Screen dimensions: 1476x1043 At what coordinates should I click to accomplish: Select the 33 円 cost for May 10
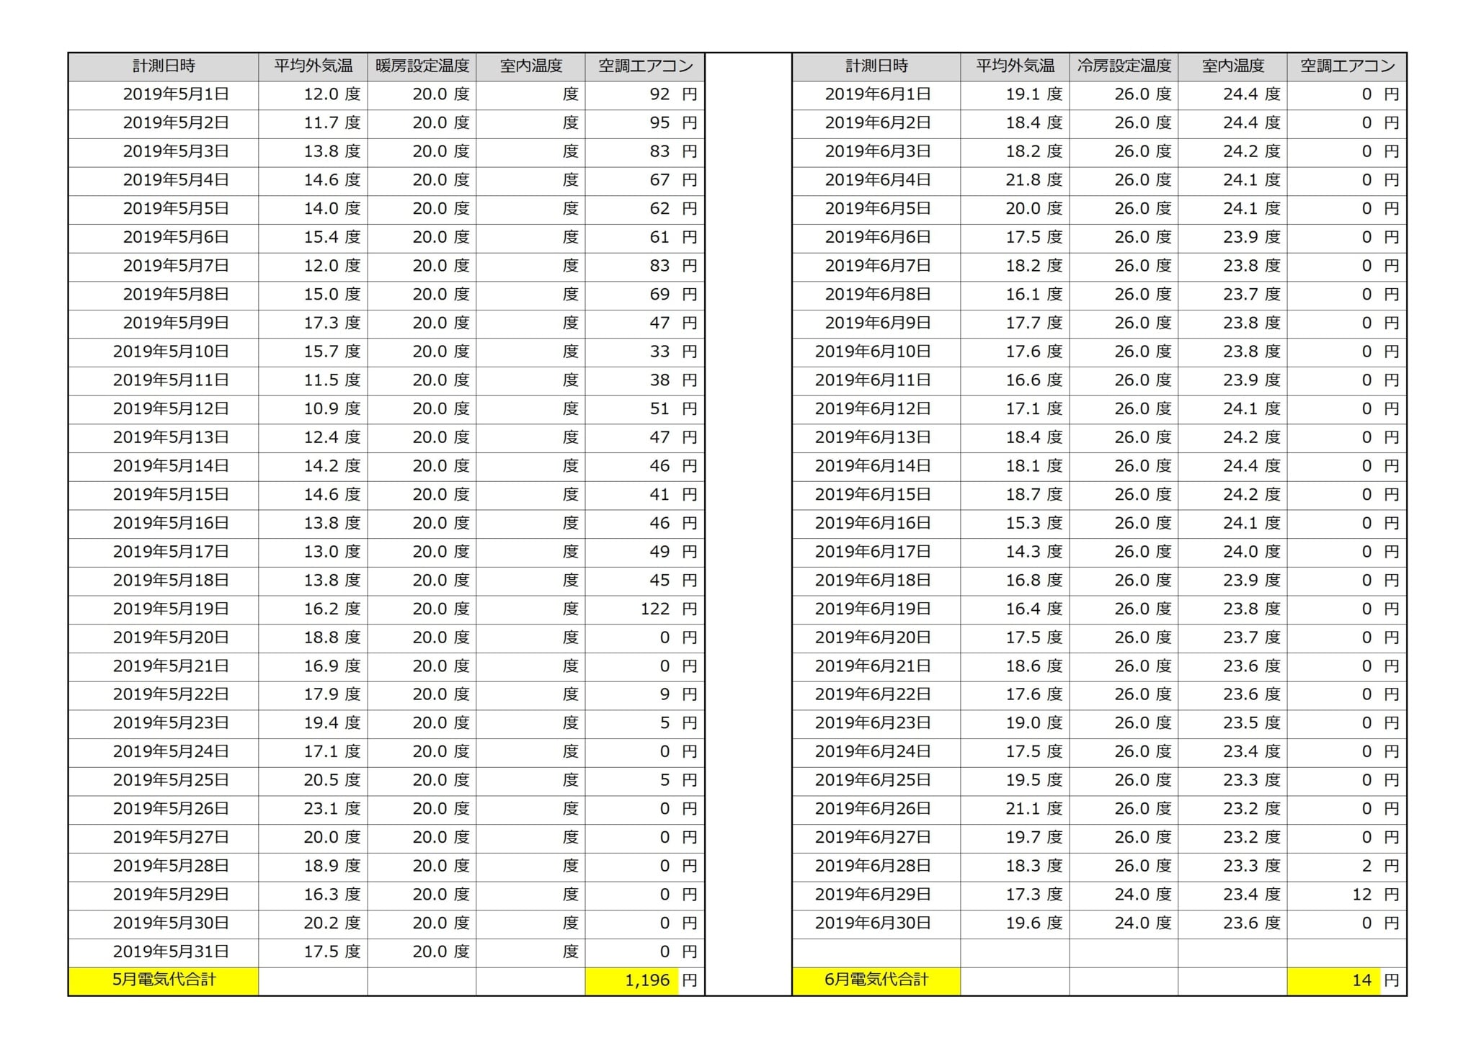[644, 352]
